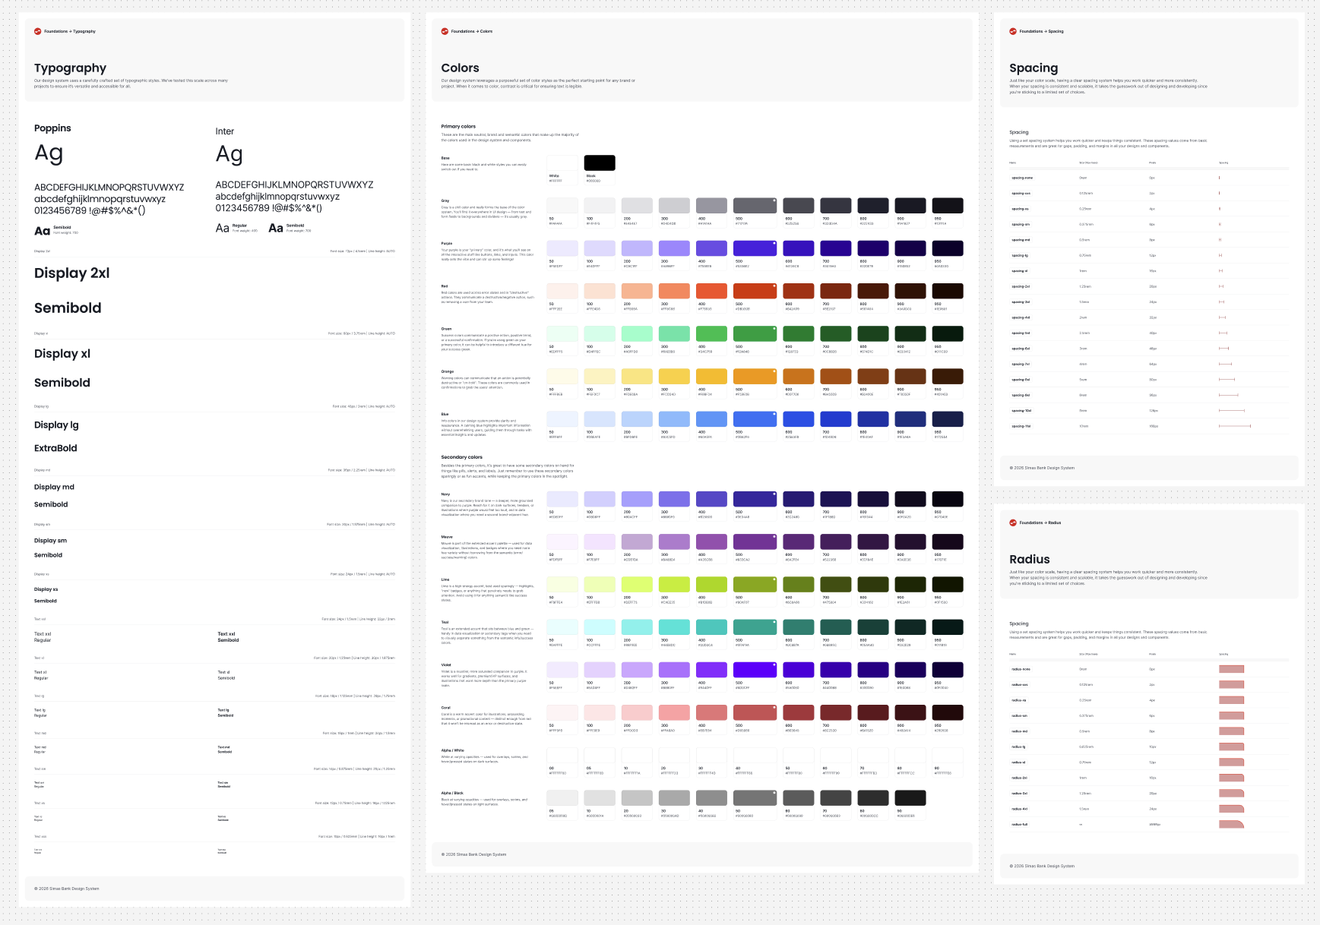Click the red logo beside Foundations → Radius

tap(1013, 522)
